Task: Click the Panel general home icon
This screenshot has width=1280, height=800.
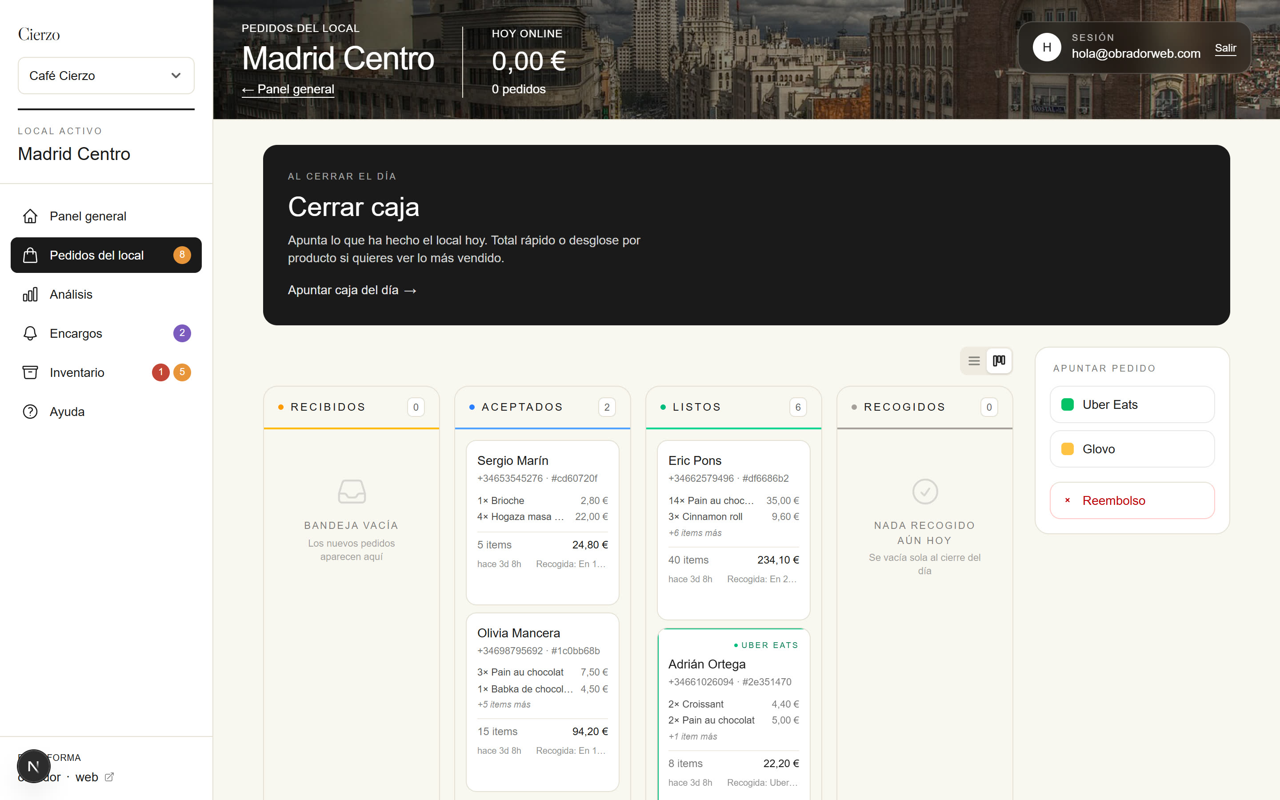Action: [30, 216]
